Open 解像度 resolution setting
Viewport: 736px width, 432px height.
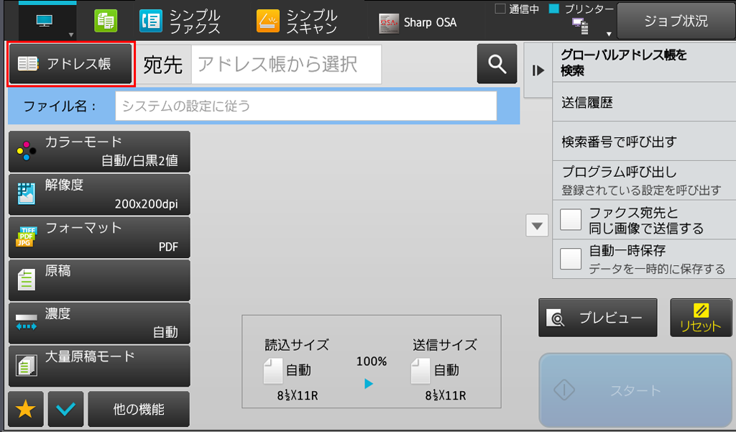(x=99, y=194)
